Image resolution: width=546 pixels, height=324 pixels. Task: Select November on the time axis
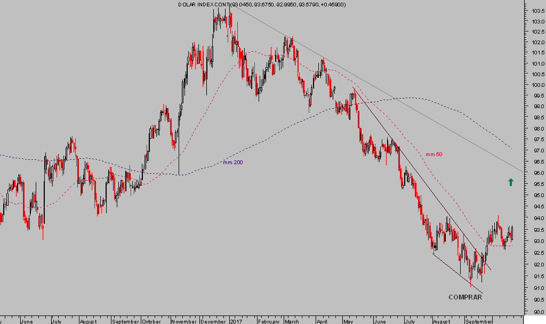click(x=184, y=321)
